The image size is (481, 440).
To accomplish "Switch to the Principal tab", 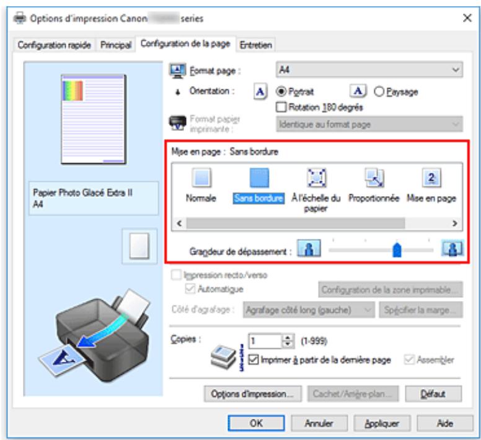I will point(116,45).
